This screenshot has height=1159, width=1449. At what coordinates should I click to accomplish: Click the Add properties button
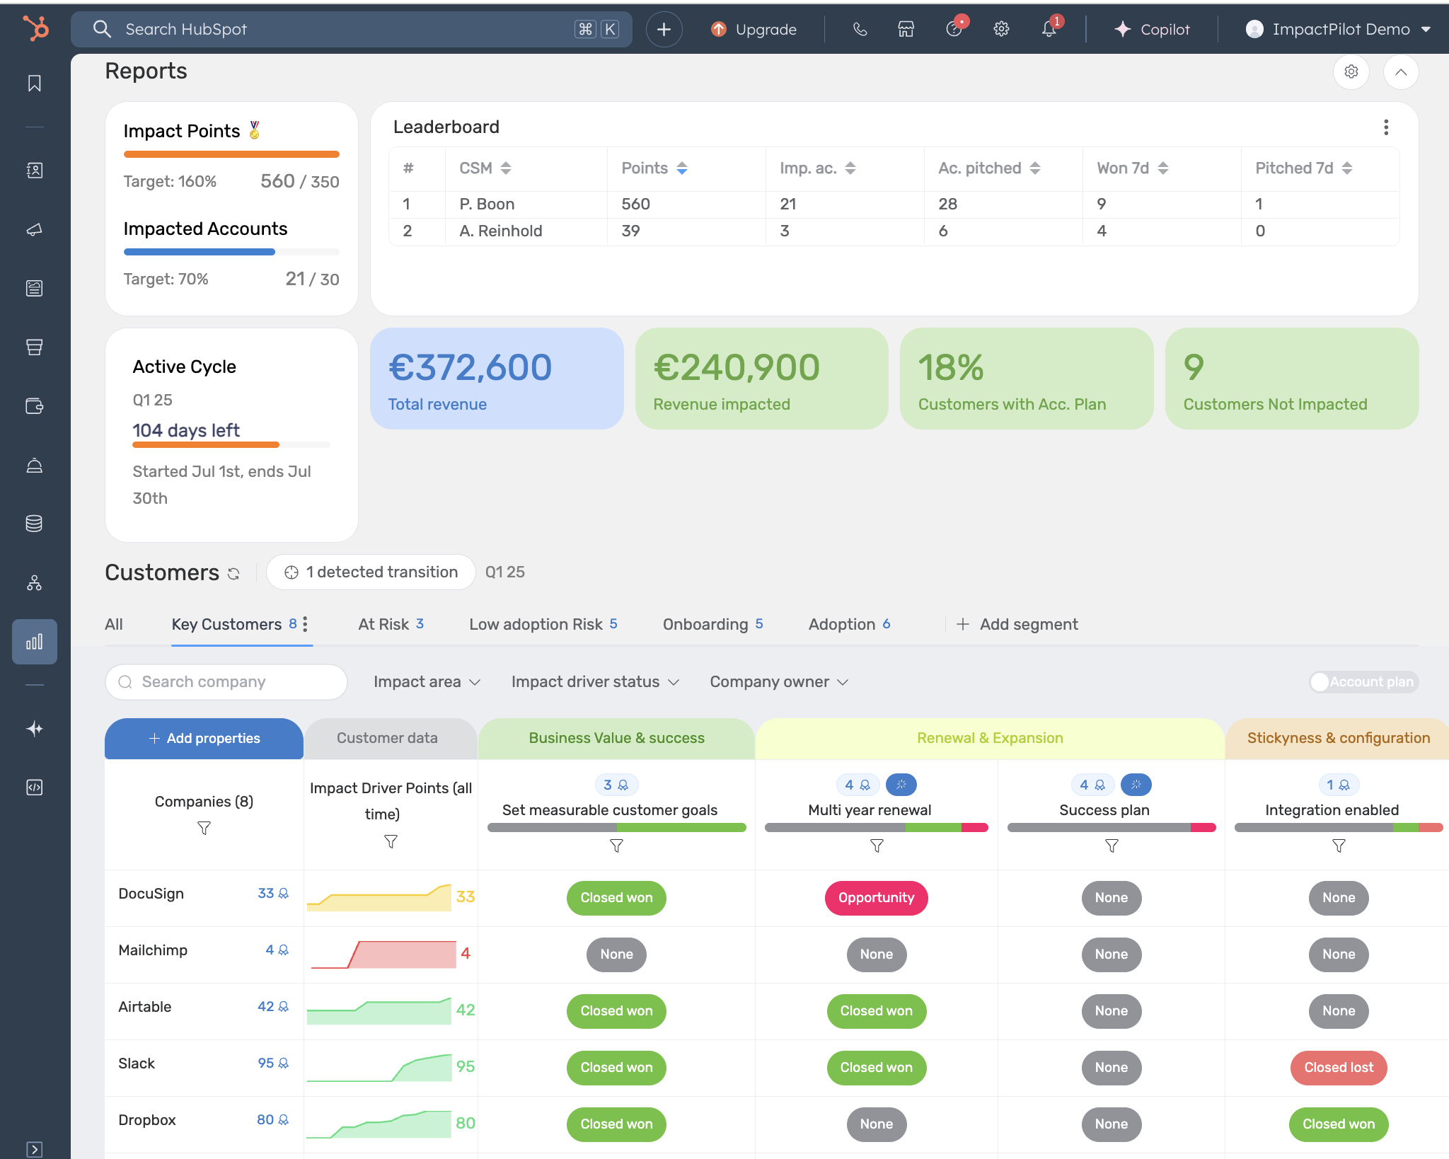pyautogui.click(x=204, y=739)
